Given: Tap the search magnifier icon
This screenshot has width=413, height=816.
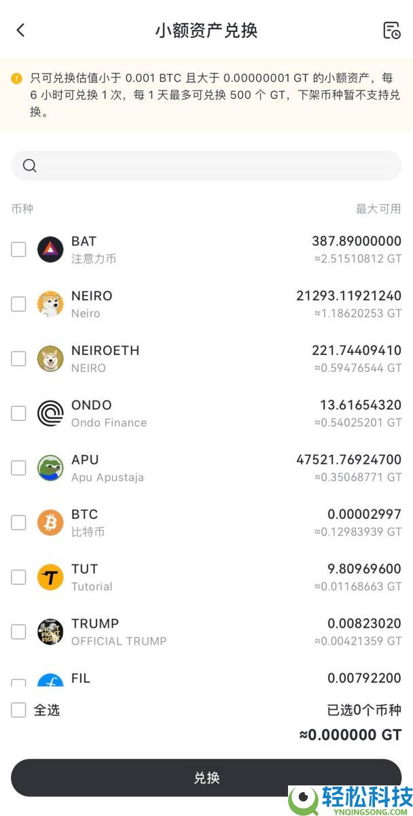Looking at the screenshot, I should (x=29, y=166).
